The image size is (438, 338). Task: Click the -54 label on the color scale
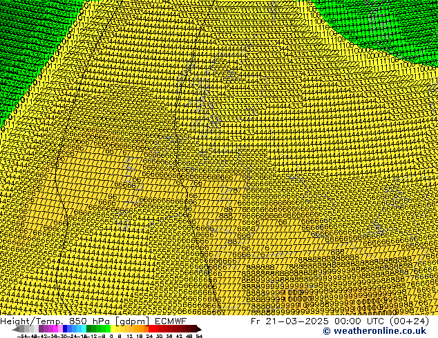coord(22,337)
